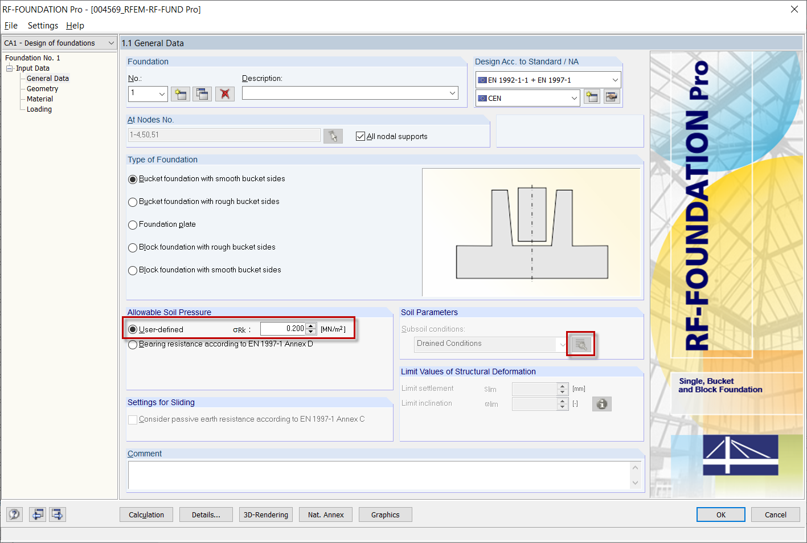Open the Settings menu
Image resolution: width=807 pixels, height=543 pixels.
tap(43, 26)
